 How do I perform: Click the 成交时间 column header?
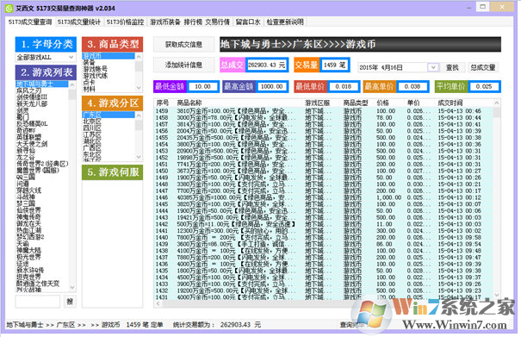(x=450, y=103)
